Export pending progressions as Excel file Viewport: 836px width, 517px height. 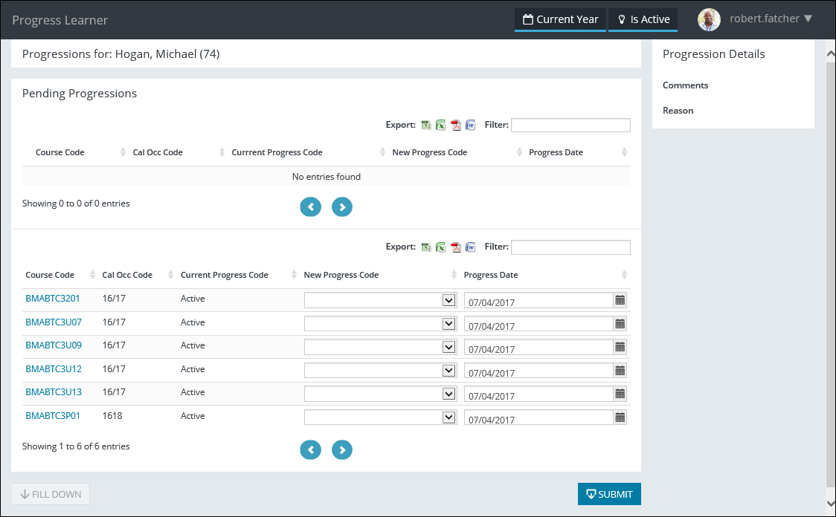point(441,125)
